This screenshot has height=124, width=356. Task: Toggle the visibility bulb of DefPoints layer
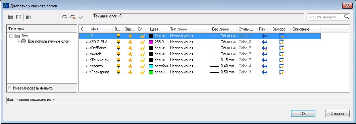[x=118, y=48]
